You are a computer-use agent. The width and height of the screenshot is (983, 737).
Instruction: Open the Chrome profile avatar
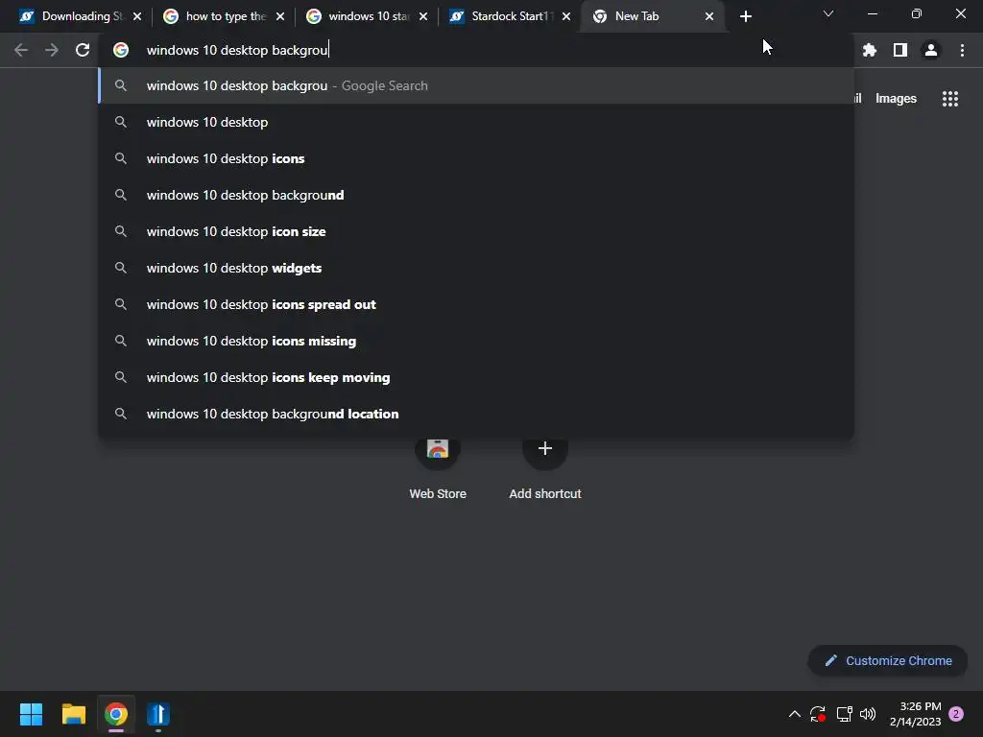tap(931, 50)
